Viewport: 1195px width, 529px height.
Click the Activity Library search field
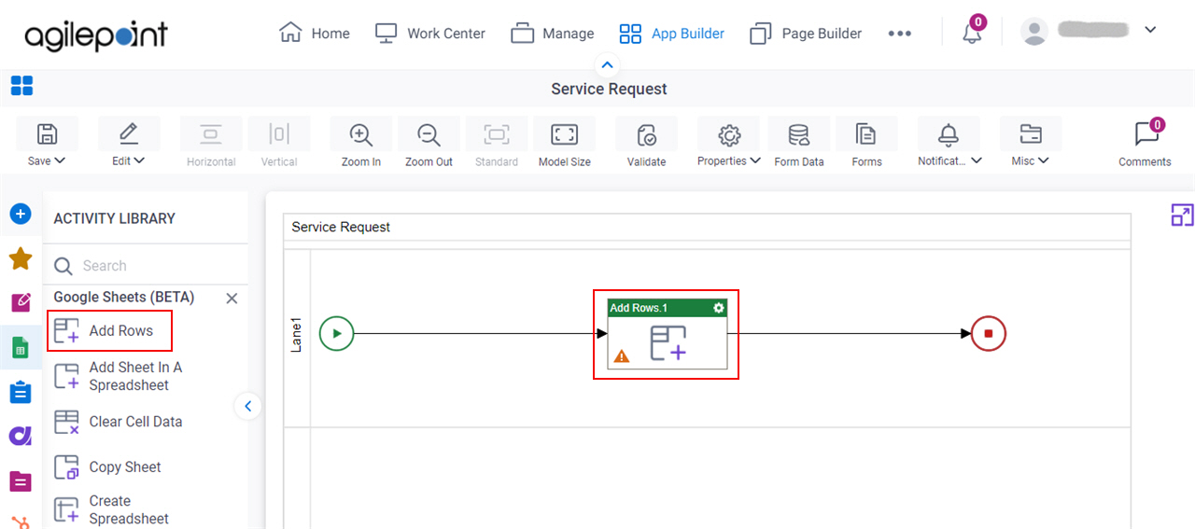click(145, 266)
